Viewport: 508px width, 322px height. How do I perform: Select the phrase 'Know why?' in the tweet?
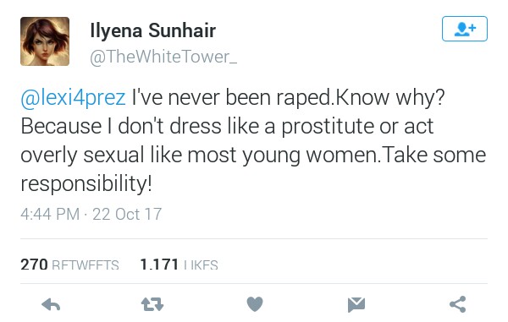click(x=390, y=97)
